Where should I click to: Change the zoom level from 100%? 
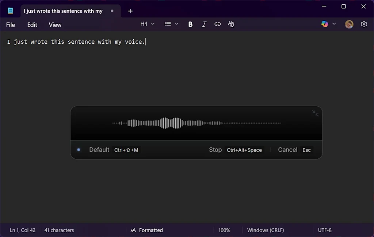click(224, 230)
